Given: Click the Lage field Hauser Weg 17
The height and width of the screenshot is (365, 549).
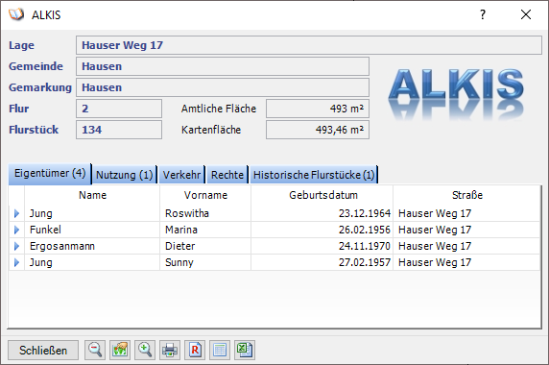Looking at the screenshot, I should click(309, 45).
